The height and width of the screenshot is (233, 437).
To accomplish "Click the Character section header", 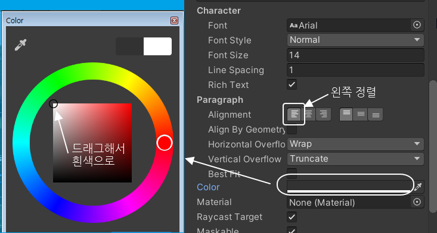I will [x=219, y=11].
